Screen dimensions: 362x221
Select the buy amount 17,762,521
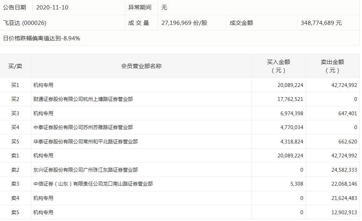(290, 99)
